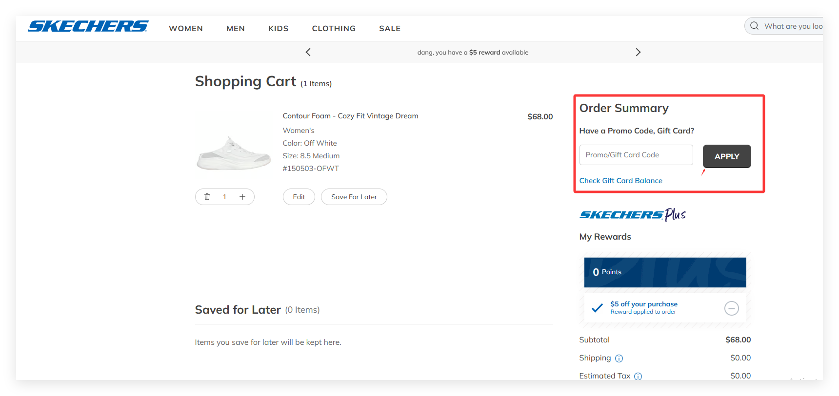Open the Kids menu
This screenshot has height=396, width=839.
coord(279,29)
